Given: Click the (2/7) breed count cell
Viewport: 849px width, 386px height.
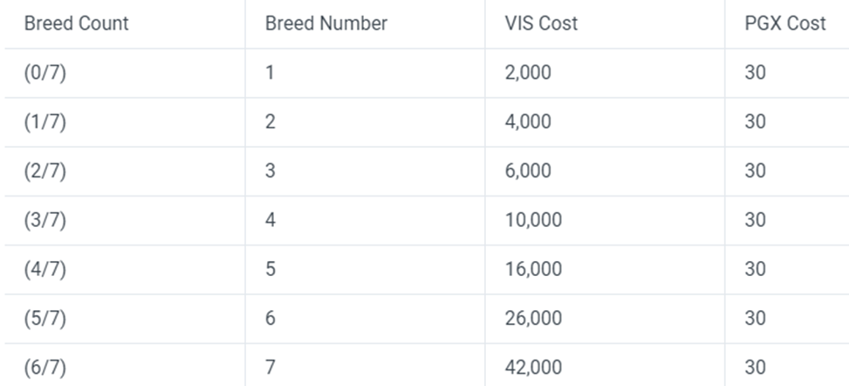Looking at the screenshot, I should coord(45,171).
